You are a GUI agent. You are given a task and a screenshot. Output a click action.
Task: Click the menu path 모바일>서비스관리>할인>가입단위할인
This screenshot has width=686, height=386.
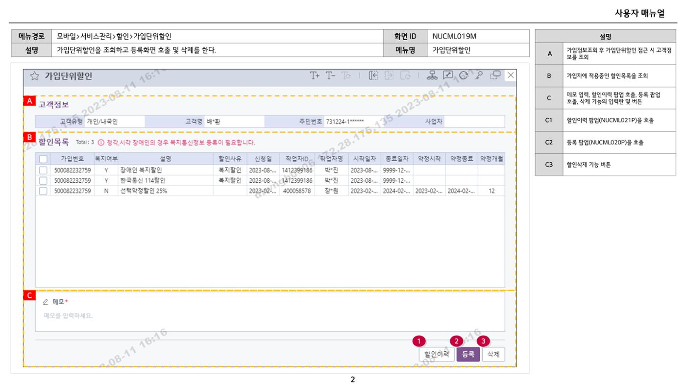114,36
